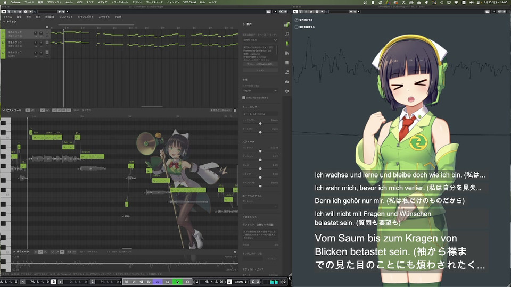Open the music note panel in sidebar
Viewport: 511px width, 287px height.
coord(287,34)
